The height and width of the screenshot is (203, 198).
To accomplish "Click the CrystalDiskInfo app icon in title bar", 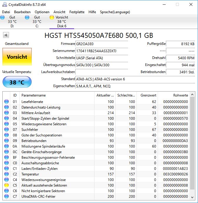I will pyautogui.click(x=5, y=4).
